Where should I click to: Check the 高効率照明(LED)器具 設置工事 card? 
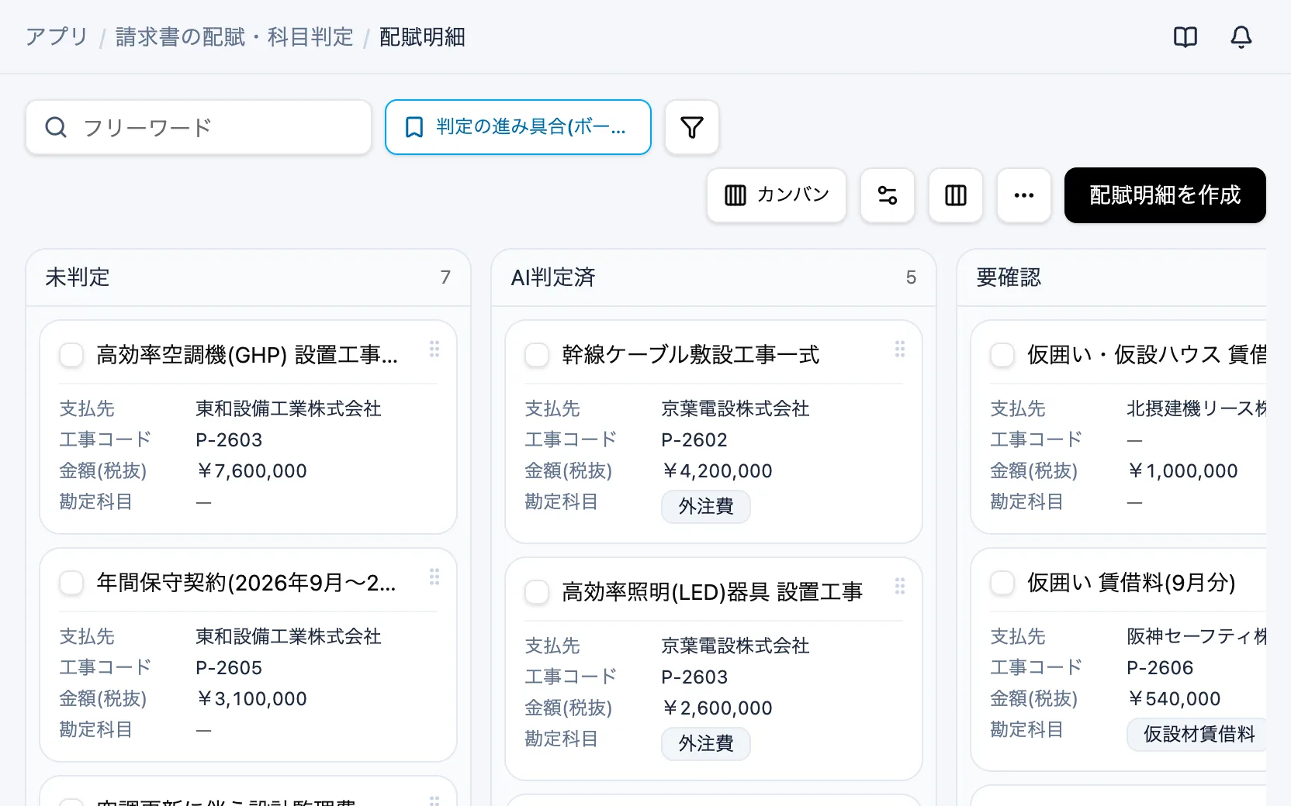click(537, 592)
